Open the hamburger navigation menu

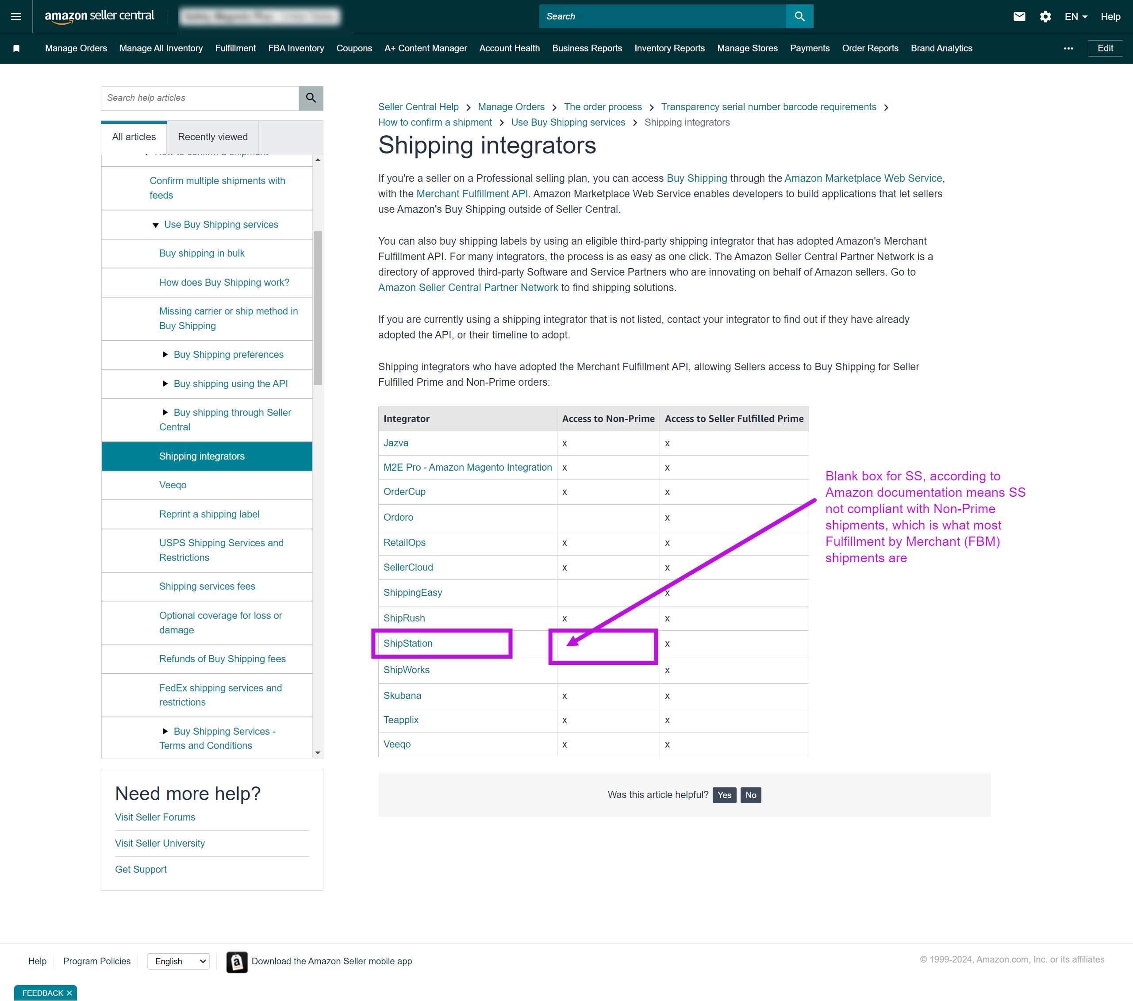(16, 17)
